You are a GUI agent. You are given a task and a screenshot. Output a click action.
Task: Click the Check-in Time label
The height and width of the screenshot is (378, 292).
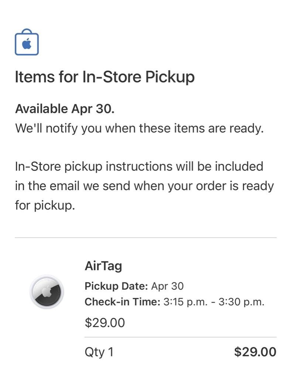(122, 302)
